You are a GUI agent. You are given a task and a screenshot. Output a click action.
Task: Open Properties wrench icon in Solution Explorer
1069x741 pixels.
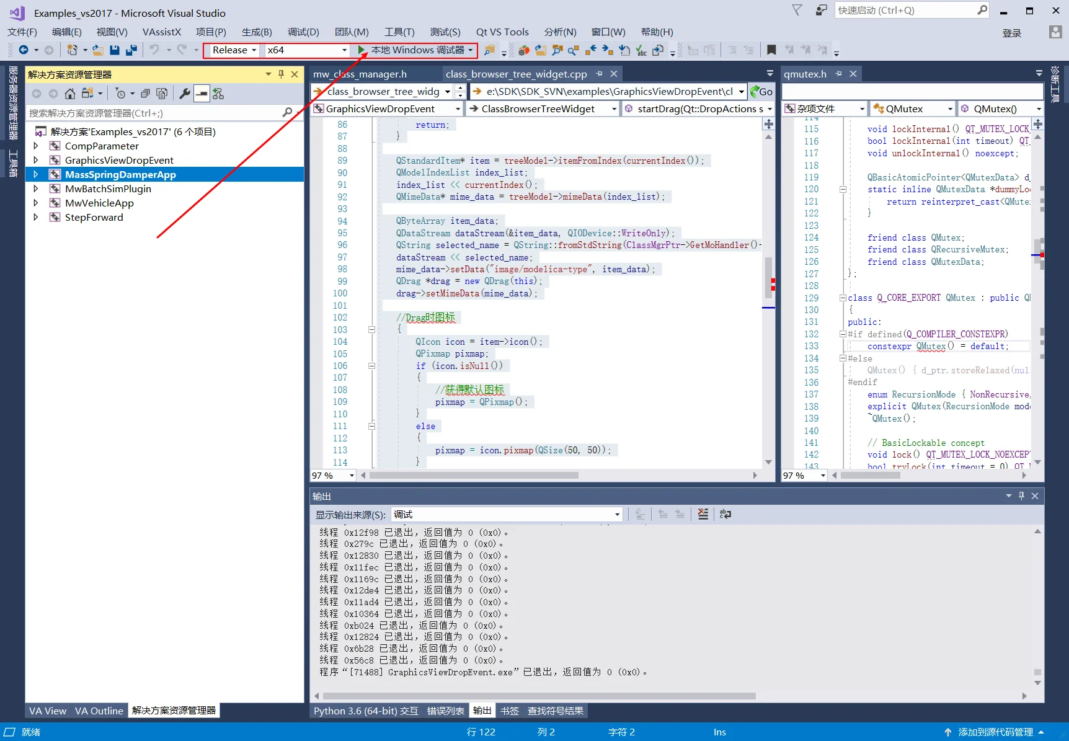[x=185, y=94]
